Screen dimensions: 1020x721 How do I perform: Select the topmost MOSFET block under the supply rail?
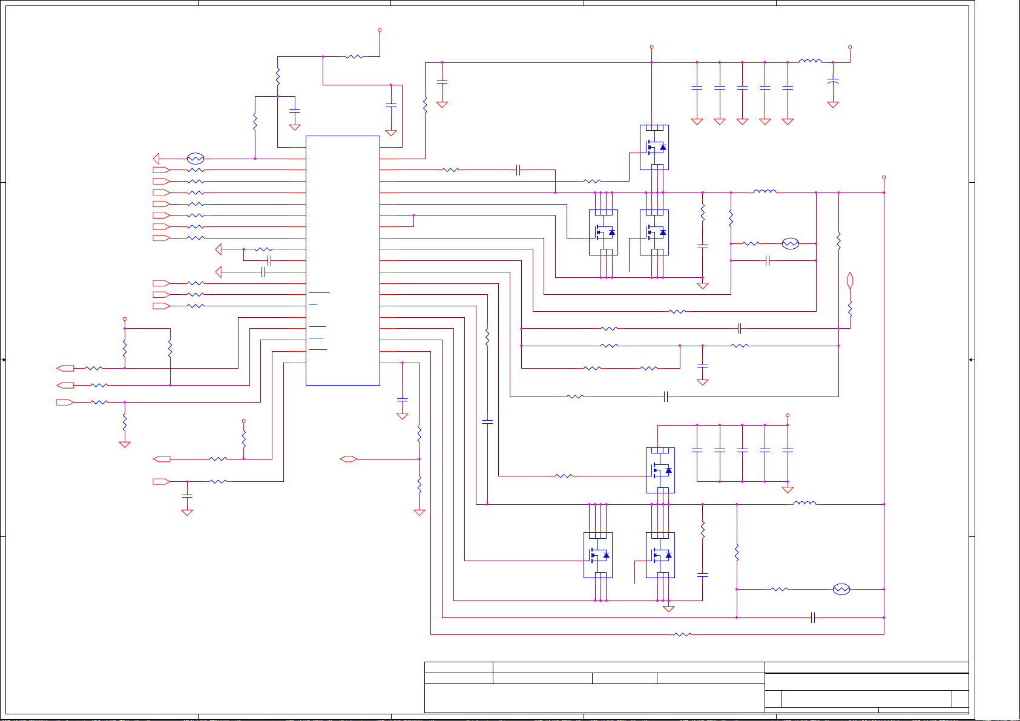pyautogui.click(x=654, y=147)
